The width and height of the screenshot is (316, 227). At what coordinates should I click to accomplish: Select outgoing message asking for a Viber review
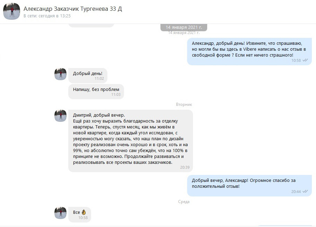[x=249, y=51]
